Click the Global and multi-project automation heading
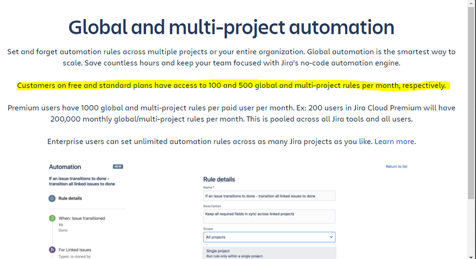This screenshot has width=476, height=259. click(x=231, y=28)
